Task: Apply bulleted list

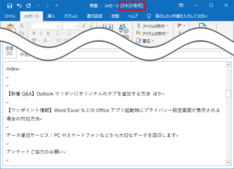Action: (x=58, y=33)
